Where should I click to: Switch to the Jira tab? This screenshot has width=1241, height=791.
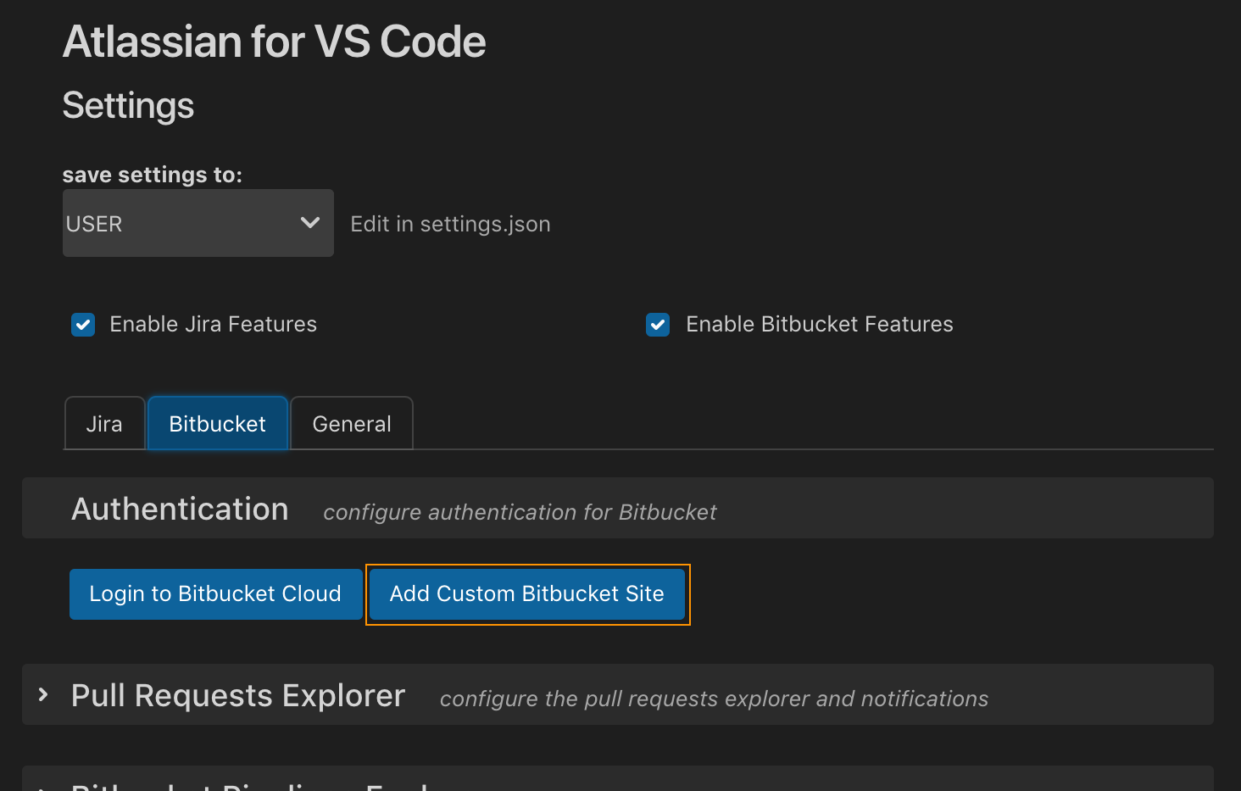click(104, 424)
